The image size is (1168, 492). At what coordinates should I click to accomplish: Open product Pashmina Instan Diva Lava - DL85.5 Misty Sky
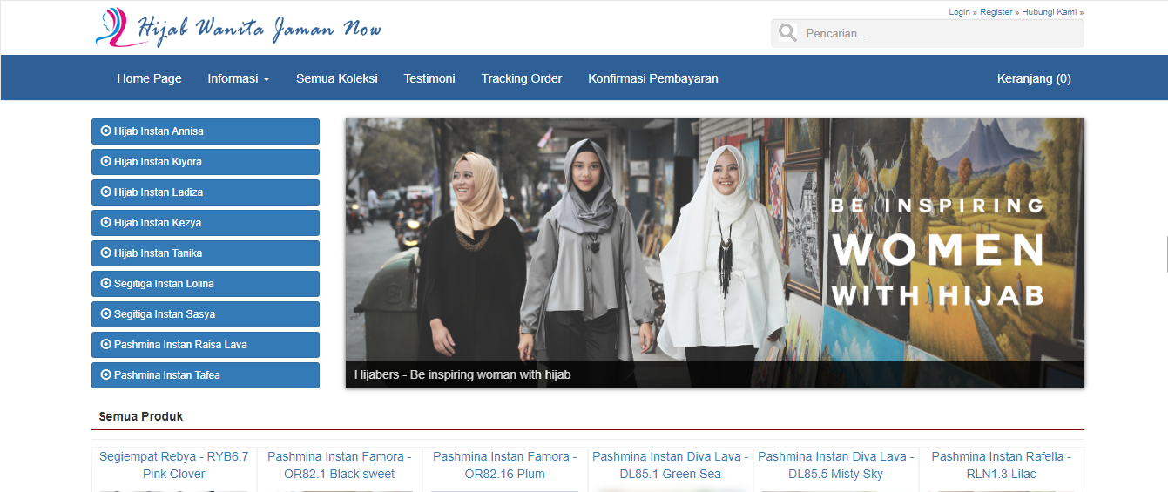[836, 465]
